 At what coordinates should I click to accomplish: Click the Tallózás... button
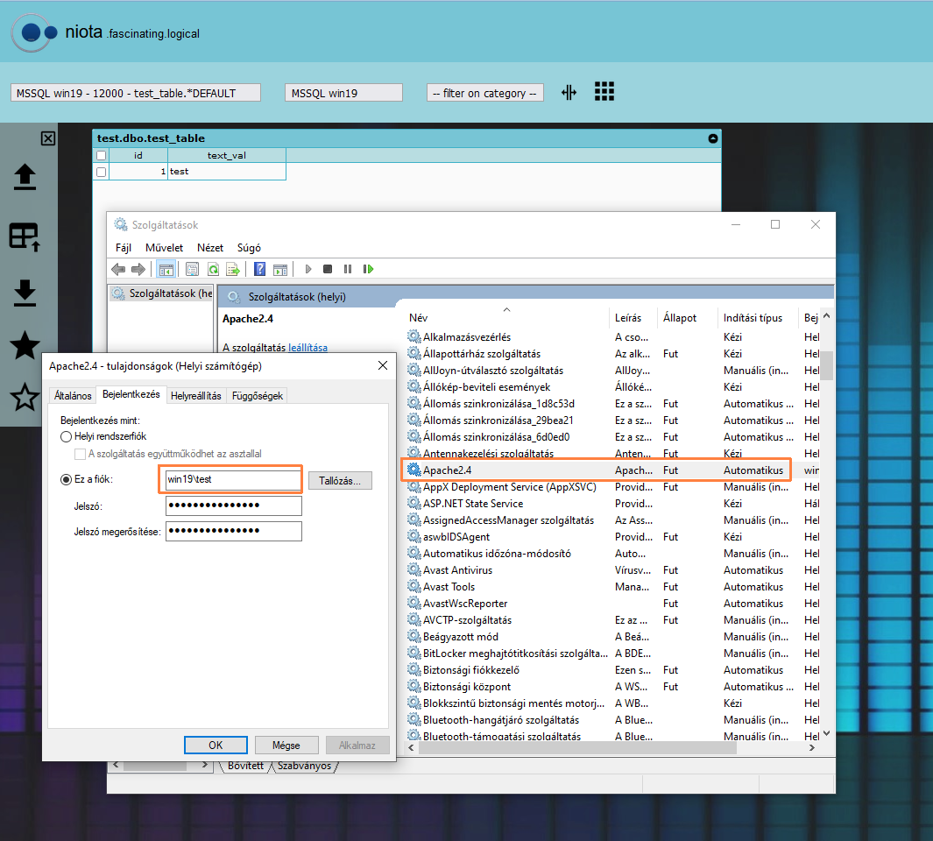pos(340,480)
